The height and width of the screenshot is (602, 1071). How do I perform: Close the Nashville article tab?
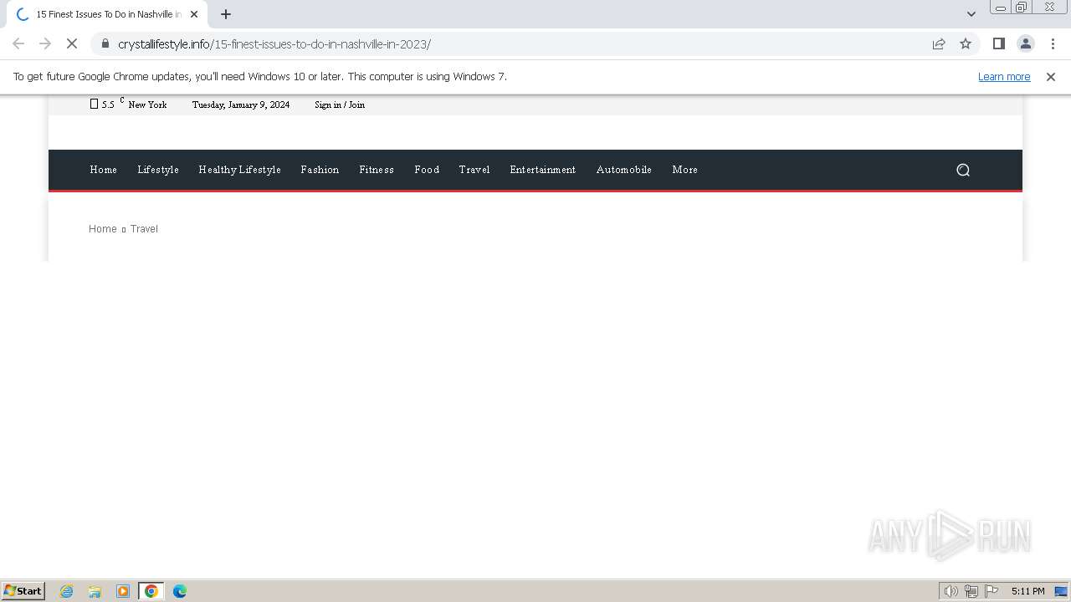point(194,14)
